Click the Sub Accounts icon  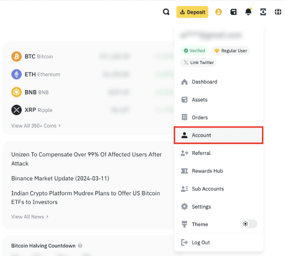pos(184,189)
